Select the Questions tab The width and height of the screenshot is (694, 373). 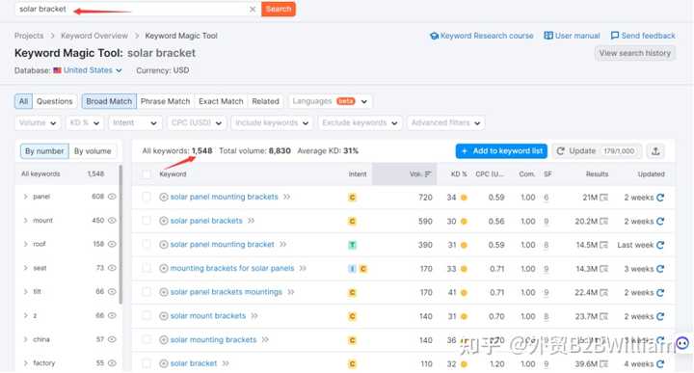54,101
